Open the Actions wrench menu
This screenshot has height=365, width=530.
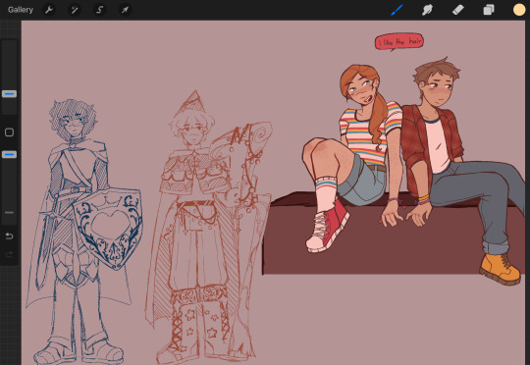coord(49,10)
